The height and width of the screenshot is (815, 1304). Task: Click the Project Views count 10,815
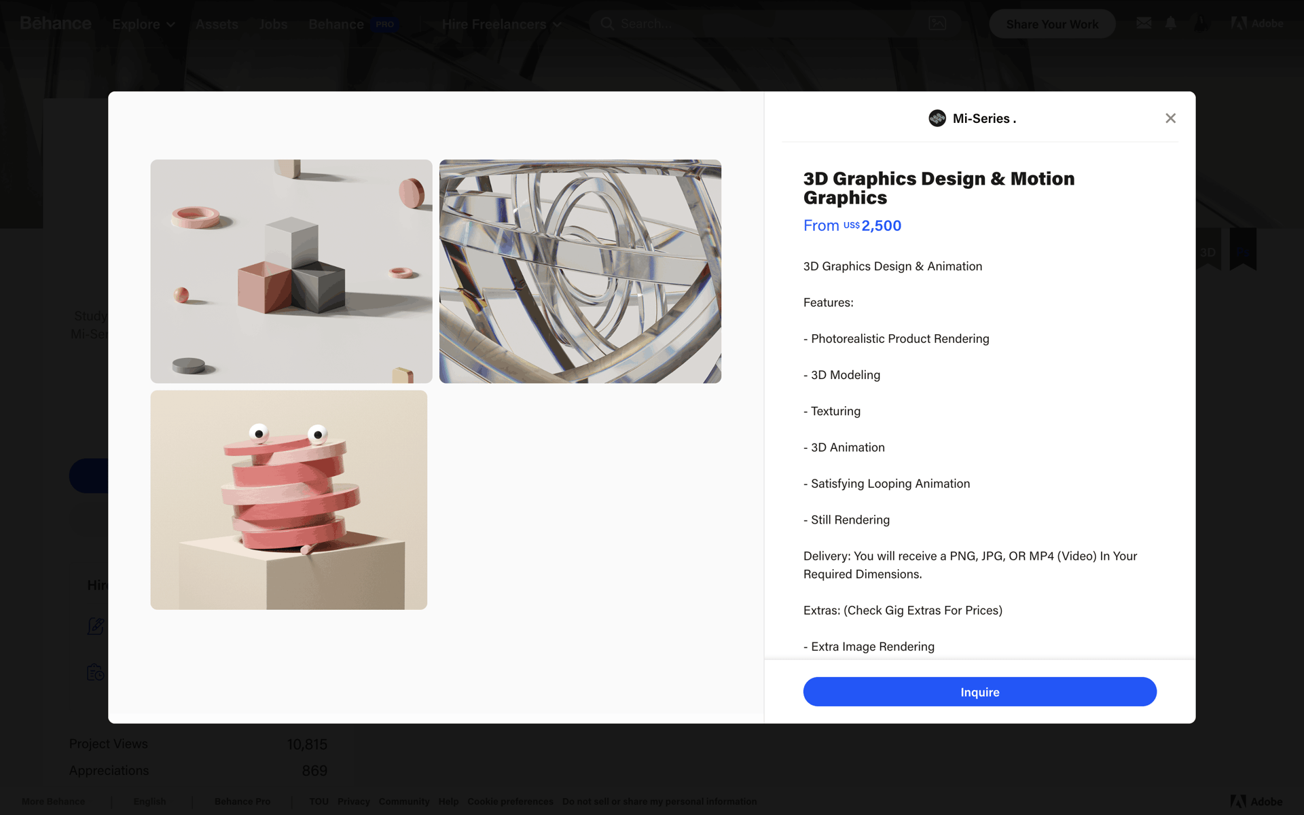tap(307, 744)
